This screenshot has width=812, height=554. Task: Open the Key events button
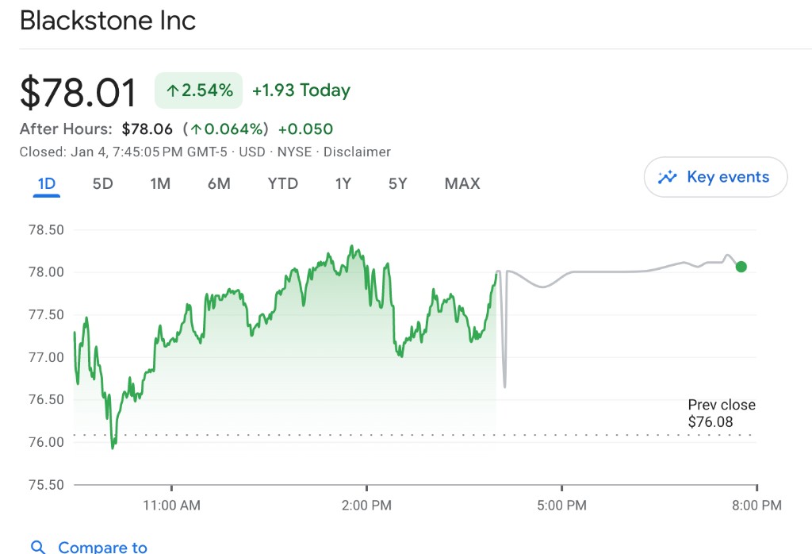715,177
